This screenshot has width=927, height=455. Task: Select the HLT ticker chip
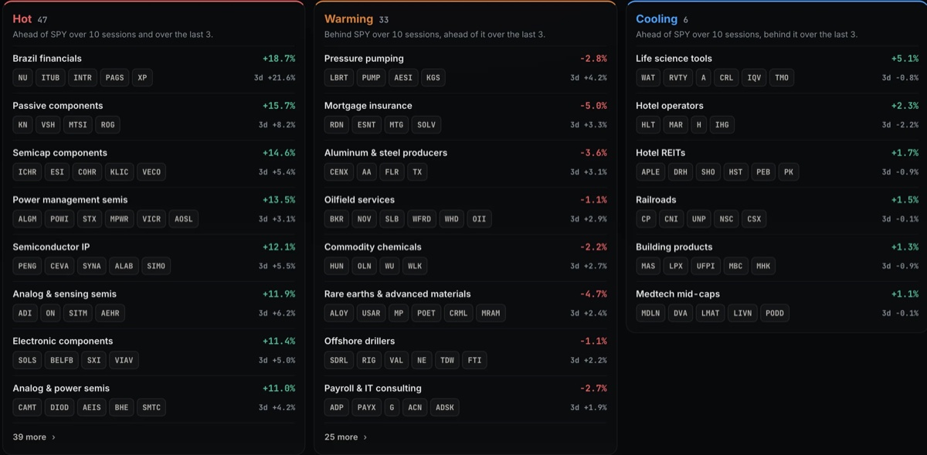coord(648,125)
